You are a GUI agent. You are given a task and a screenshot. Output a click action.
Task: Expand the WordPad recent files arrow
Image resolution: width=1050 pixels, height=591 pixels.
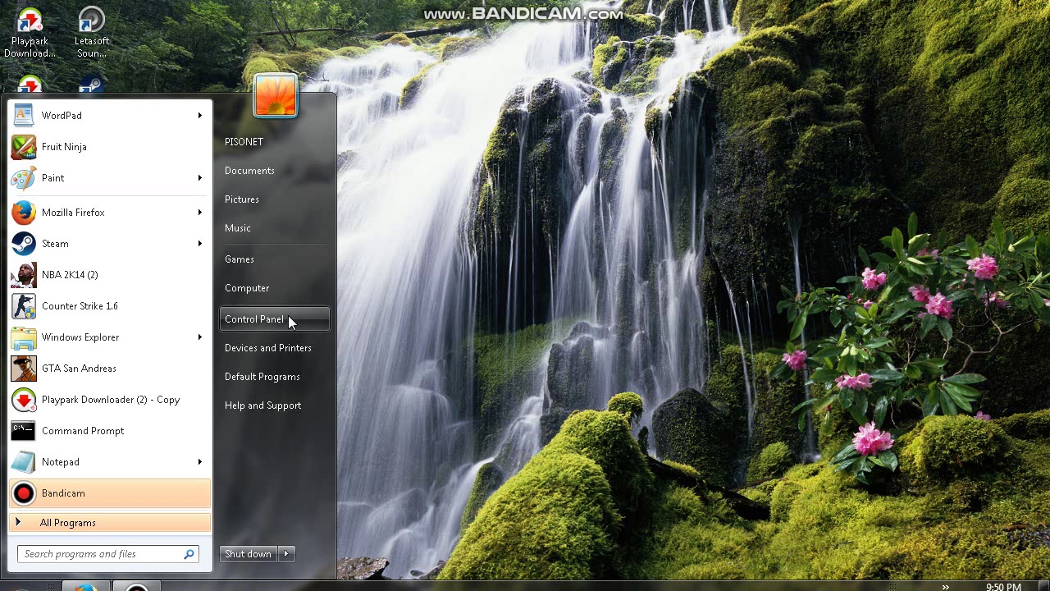199,116
